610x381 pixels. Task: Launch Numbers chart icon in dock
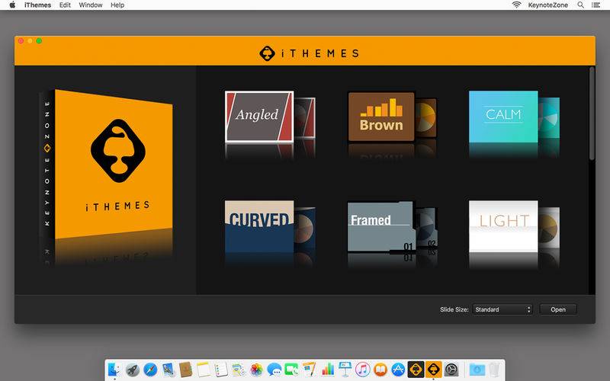point(328,370)
